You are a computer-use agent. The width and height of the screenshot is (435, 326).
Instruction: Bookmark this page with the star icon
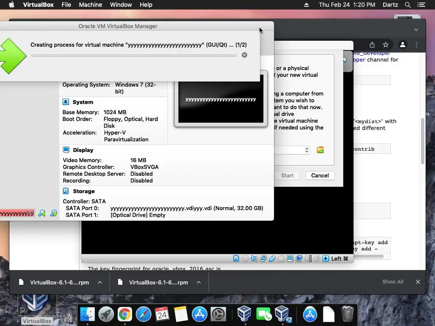click(386, 45)
